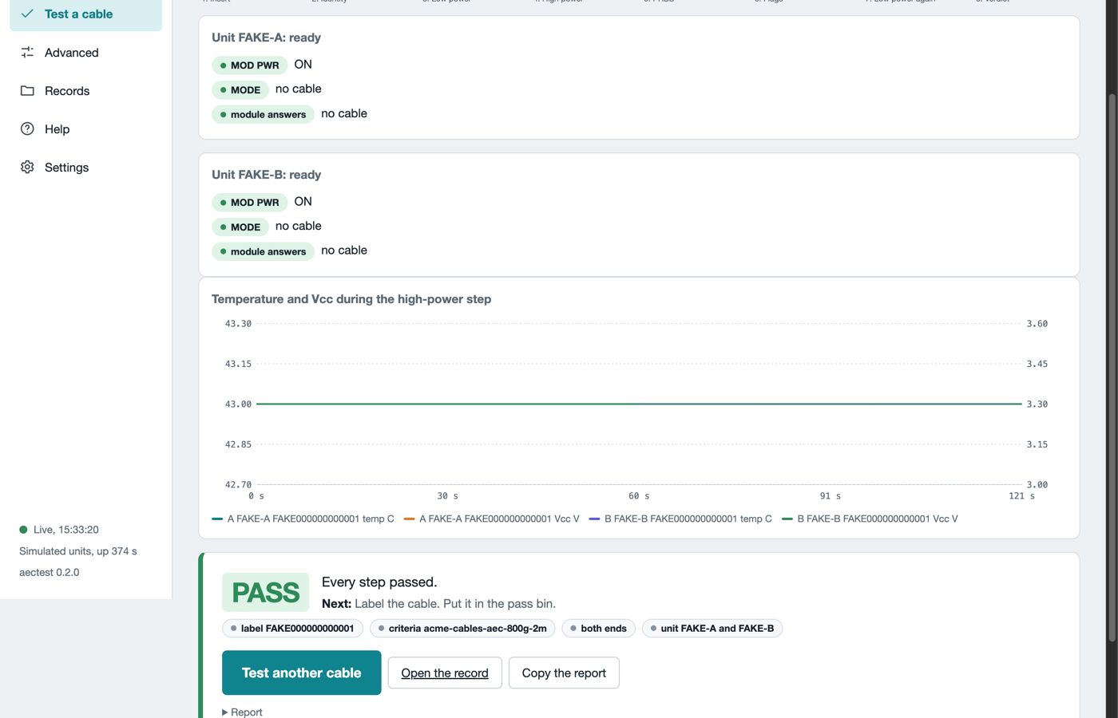Click the aectest 0.2.0 version text
Image resolution: width=1118 pixels, height=718 pixels.
tap(50, 572)
